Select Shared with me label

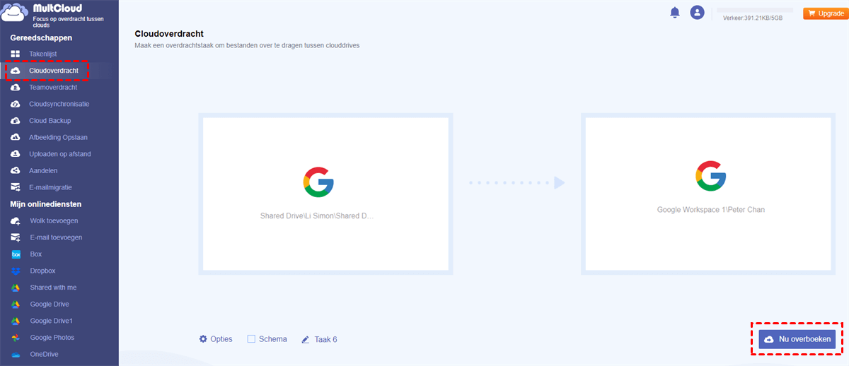[x=53, y=288]
